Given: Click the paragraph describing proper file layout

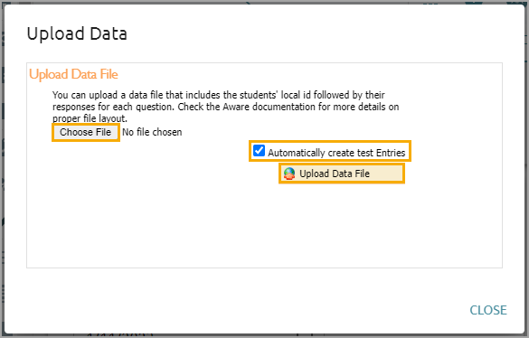Looking at the screenshot, I should pyautogui.click(x=225, y=107).
